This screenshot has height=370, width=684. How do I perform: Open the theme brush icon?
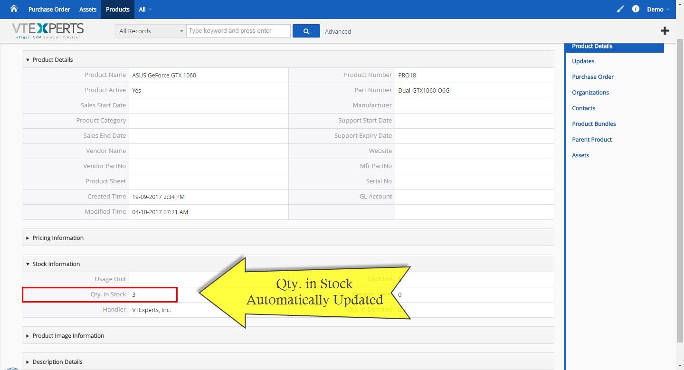tap(620, 9)
